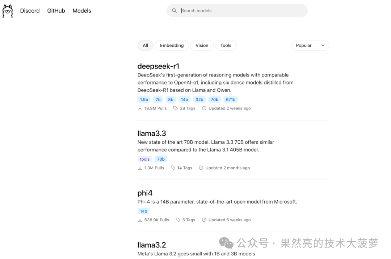Click the deepseek-r1 description paragraph
This screenshot has width=391, height=259.
click(x=215, y=82)
